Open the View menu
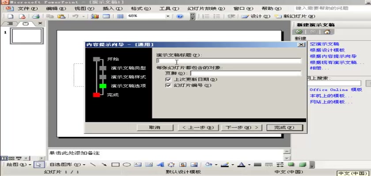 84,9
